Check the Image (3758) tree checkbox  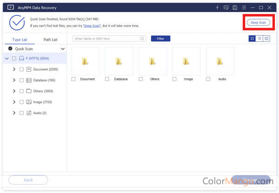tap(21, 102)
